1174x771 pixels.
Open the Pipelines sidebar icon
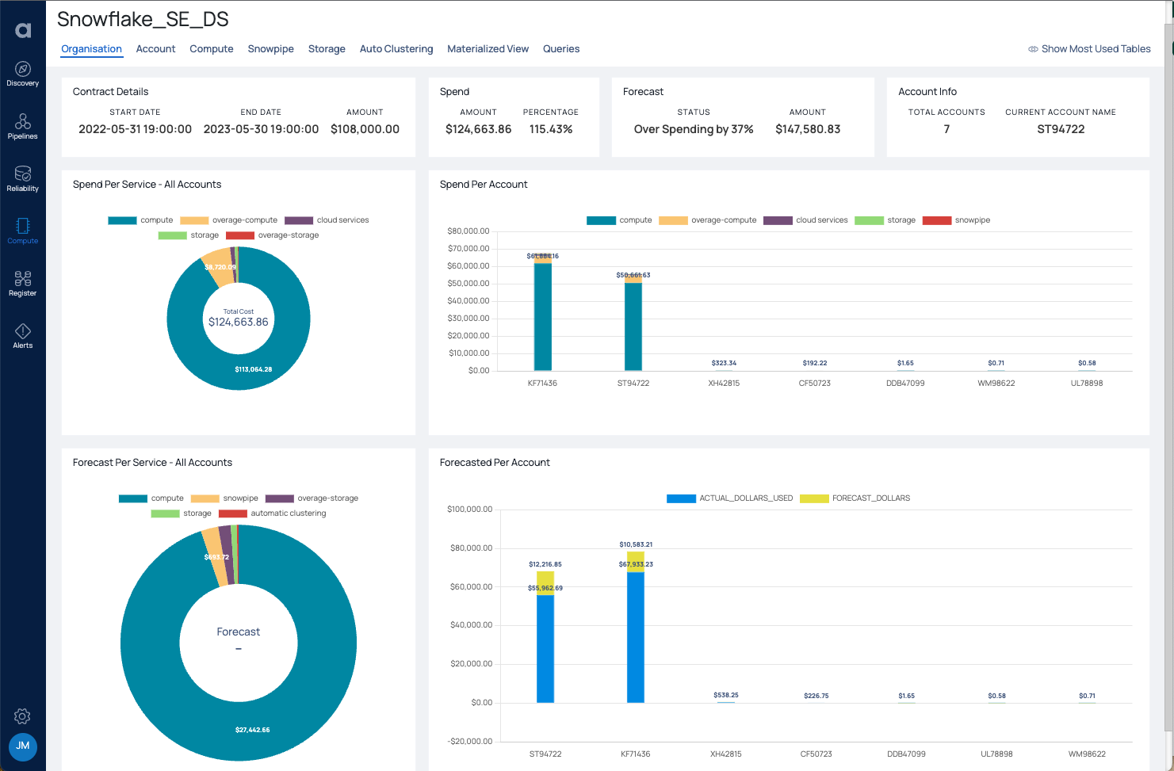point(22,126)
